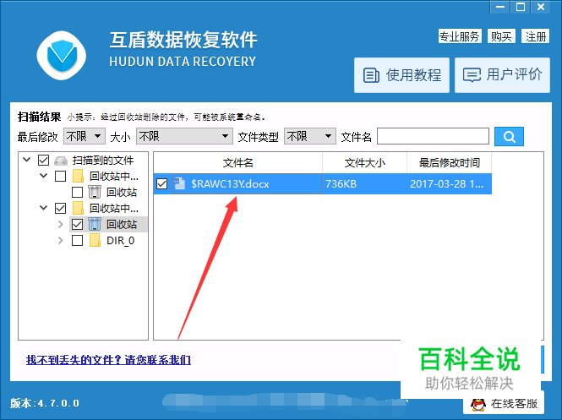Click the penguin icon of 在线客服
Image resolution: width=562 pixels, height=420 pixels.
[x=477, y=404]
